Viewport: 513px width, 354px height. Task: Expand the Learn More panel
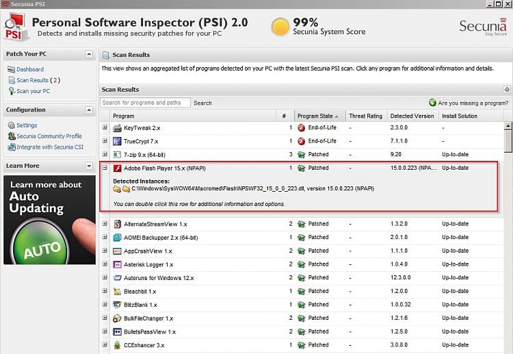coord(89,166)
